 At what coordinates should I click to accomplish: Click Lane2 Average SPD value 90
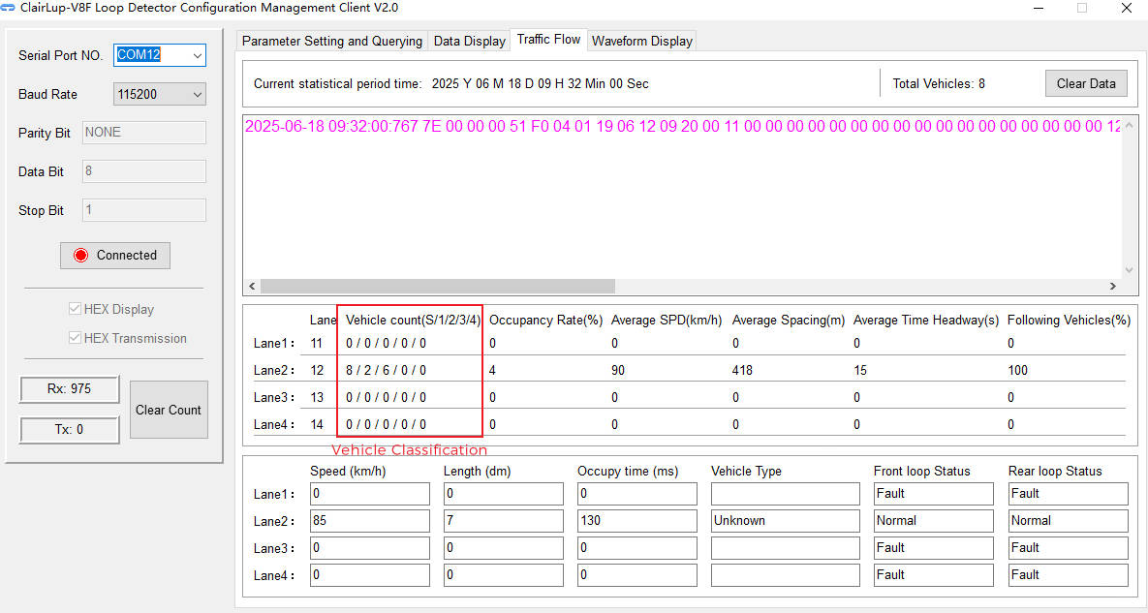point(618,370)
